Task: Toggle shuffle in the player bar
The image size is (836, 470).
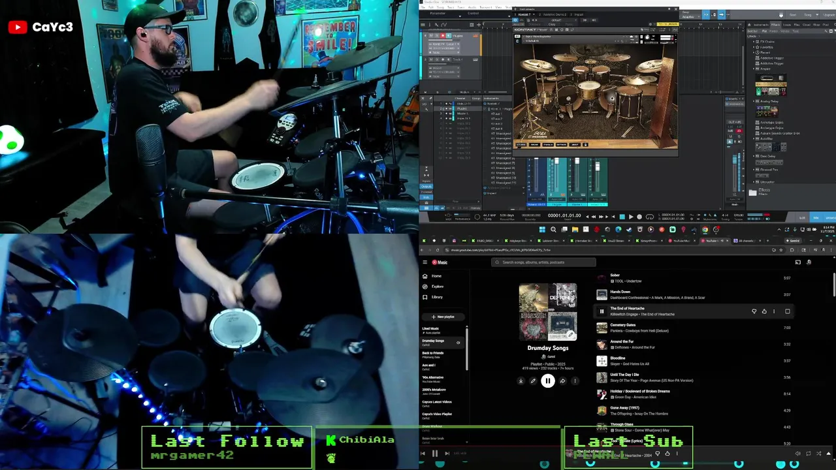Action: [x=818, y=453]
